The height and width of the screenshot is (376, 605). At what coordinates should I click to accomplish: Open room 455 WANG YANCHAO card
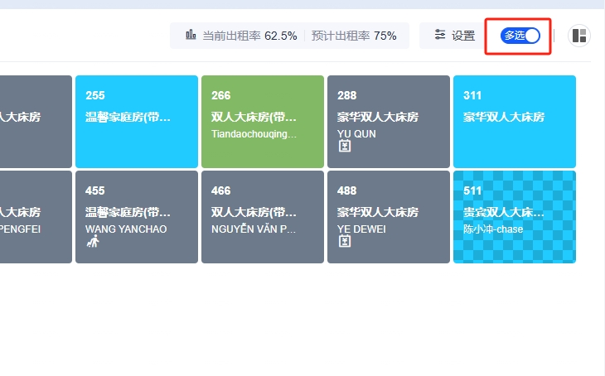136,216
